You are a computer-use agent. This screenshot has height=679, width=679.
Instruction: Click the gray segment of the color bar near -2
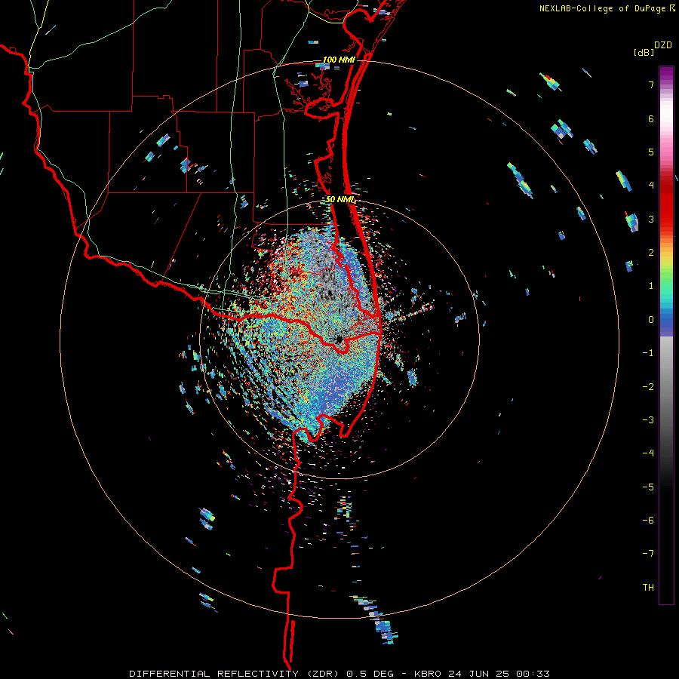pyautogui.click(x=666, y=387)
